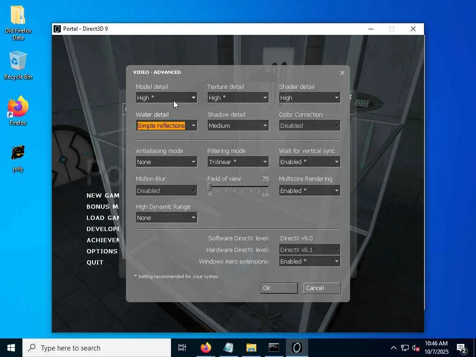Open the Model detail dropdown
Image resolution: width=476 pixels, height=357 pixels.
[x=166, y=98]
